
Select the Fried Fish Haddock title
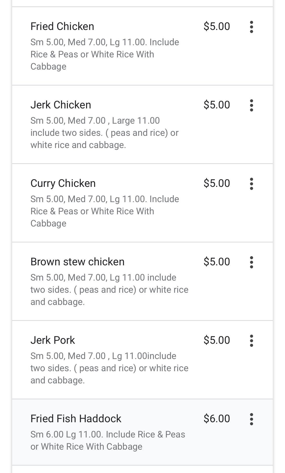point(76,419)
